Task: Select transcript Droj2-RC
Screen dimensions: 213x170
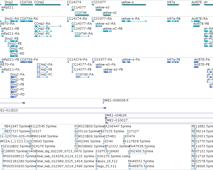Action: 14,51
